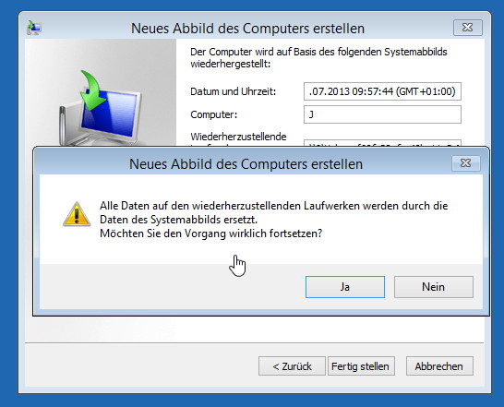Cancel the wizard via Abbrechen
504x407 pixels.
[439, 365]
